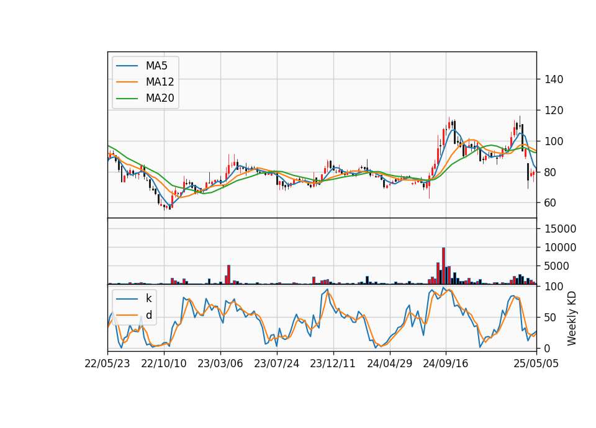Click the d legend label
The height and width of the screenshot is (428, 596).
[x=149, y=315]
